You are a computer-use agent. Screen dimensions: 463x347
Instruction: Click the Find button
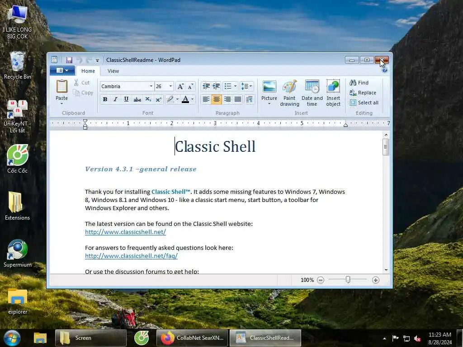tap(359, 83)
